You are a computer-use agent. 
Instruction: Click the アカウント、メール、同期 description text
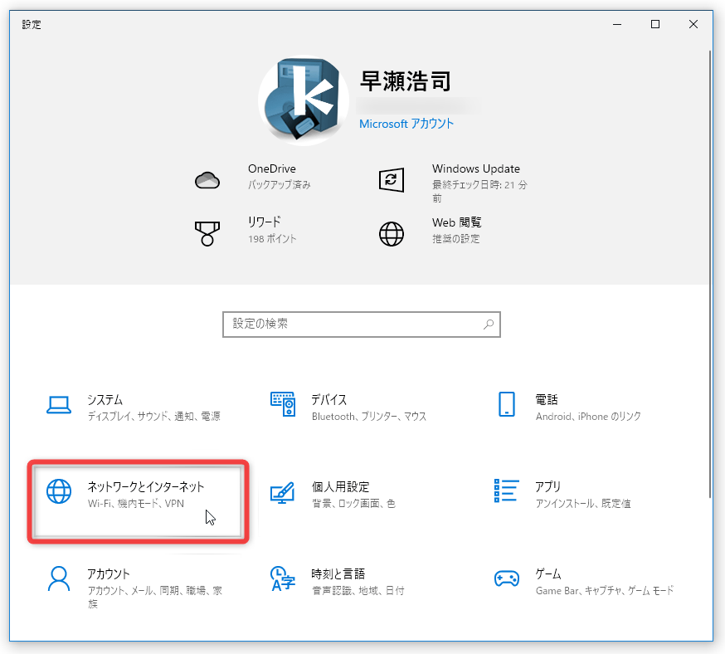155,597
